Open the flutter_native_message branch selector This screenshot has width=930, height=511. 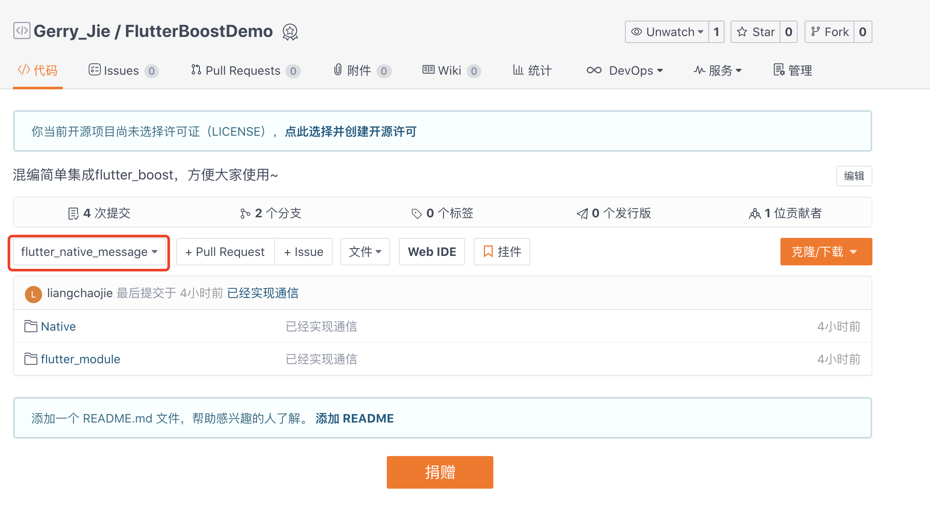tap(89, 252)
